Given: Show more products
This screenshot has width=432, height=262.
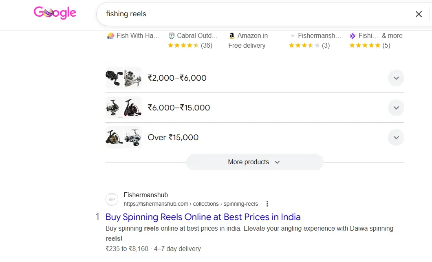Looking at the screenshot, I should pyautogui.click(x=254, y=162).
